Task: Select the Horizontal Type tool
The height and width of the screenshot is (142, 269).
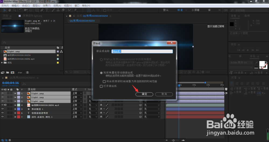Action: coord(47,10)
